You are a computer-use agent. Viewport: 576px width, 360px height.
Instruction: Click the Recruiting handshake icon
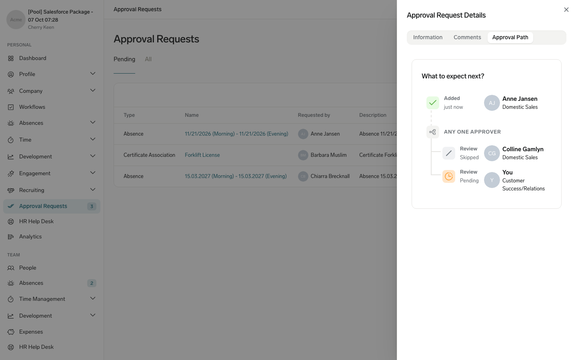pos(11,190)
